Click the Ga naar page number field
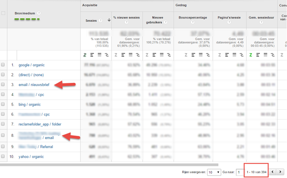 point(240,172)
